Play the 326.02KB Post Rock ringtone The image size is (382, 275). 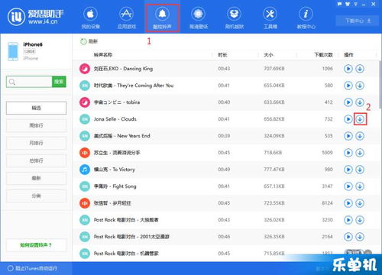[348, 220]
